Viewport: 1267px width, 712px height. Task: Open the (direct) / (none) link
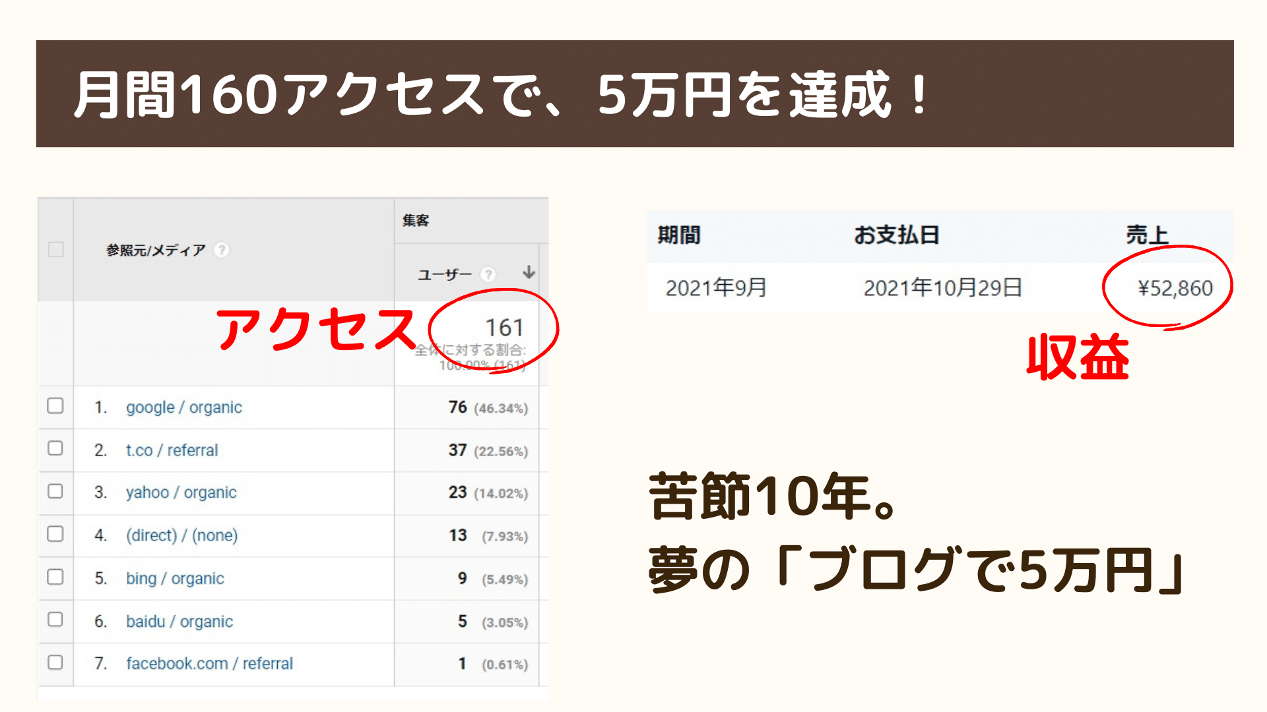click(x=181, y=535)
